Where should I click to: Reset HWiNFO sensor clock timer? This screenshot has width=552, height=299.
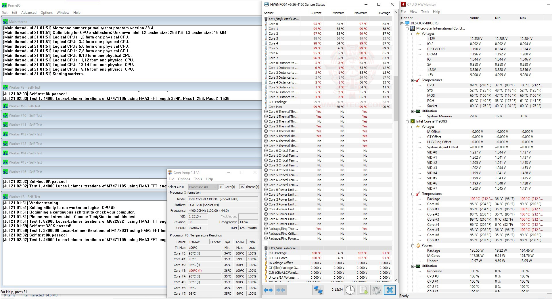[x=350, y=290]
